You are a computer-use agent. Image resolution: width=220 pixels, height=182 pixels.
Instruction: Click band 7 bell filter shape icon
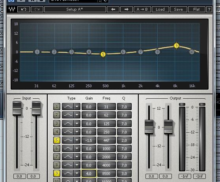68,157
